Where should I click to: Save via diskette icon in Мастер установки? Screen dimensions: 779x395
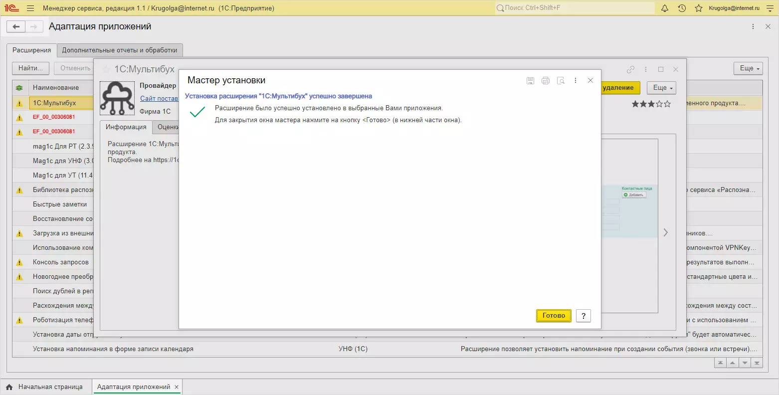530,80
